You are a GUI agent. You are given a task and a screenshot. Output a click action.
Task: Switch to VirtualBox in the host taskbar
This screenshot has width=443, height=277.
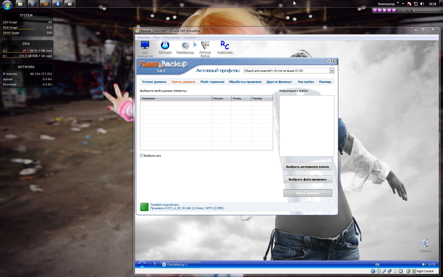coord(32,4)
